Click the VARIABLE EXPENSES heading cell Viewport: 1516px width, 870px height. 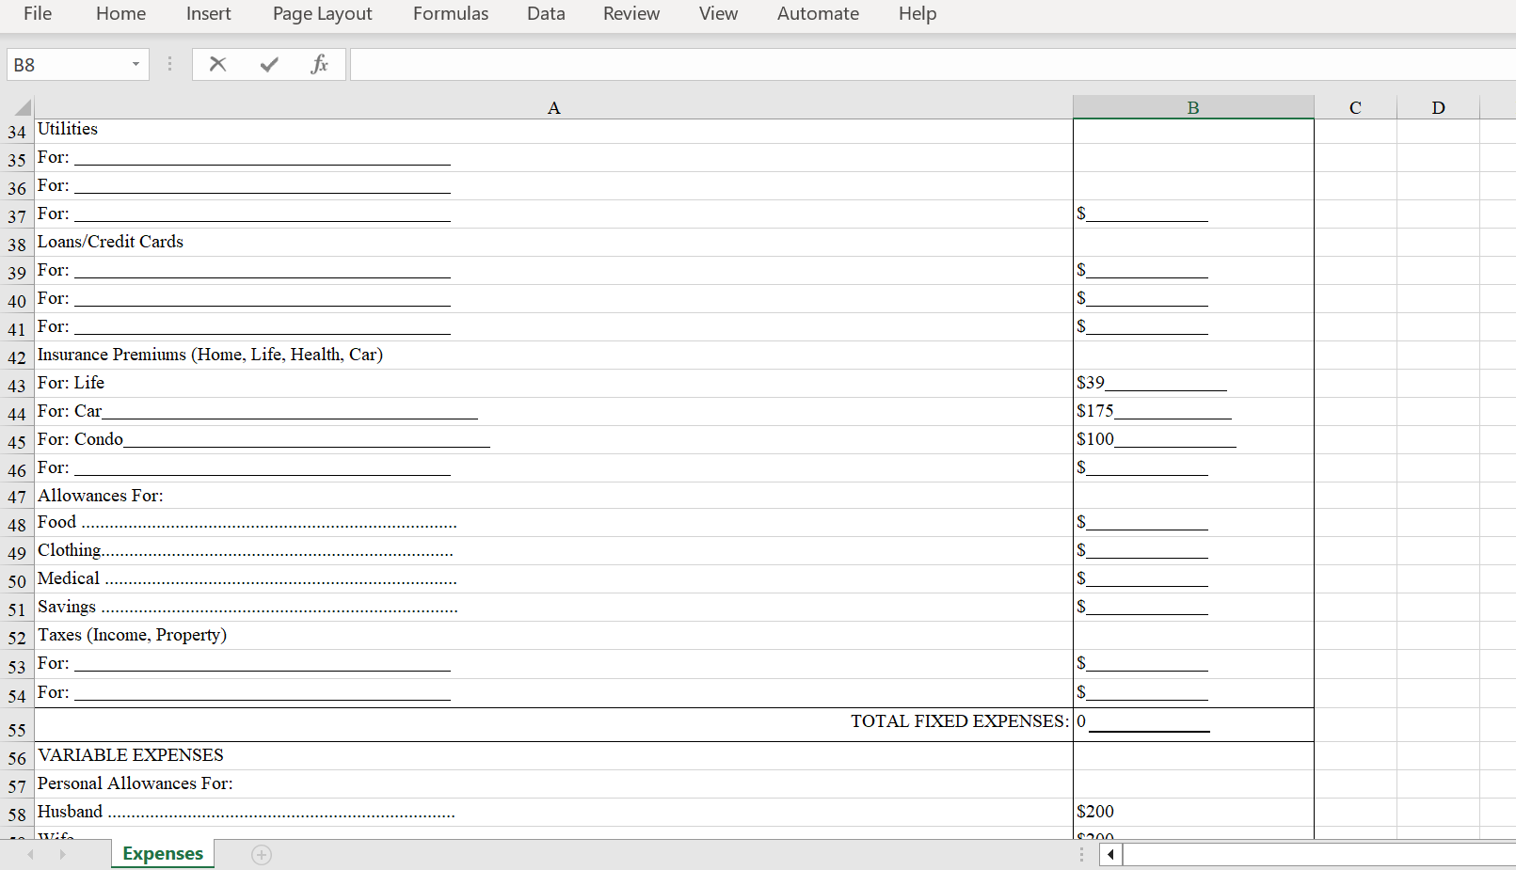click(x=553, y=756)
